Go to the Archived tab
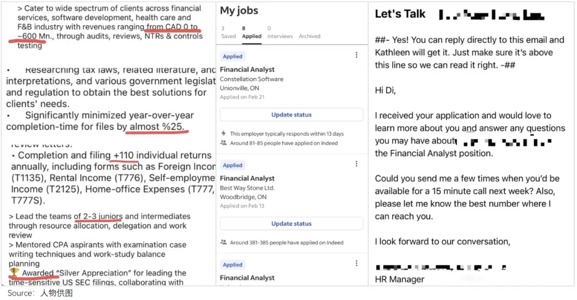The image size is (577, 300). [309, 36]
